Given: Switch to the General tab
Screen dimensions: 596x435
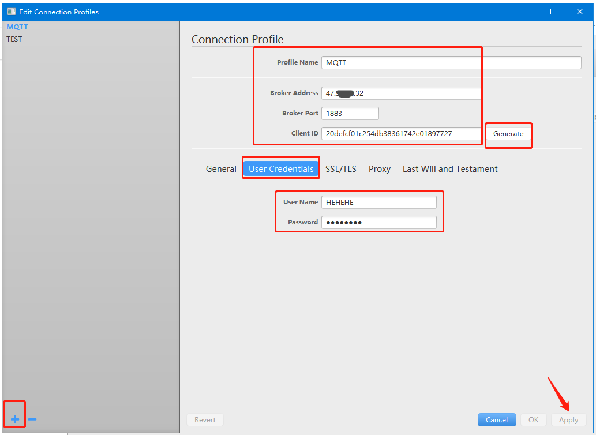Looking at the screenshot, I should pyautogui.click(x=221, y=169).
